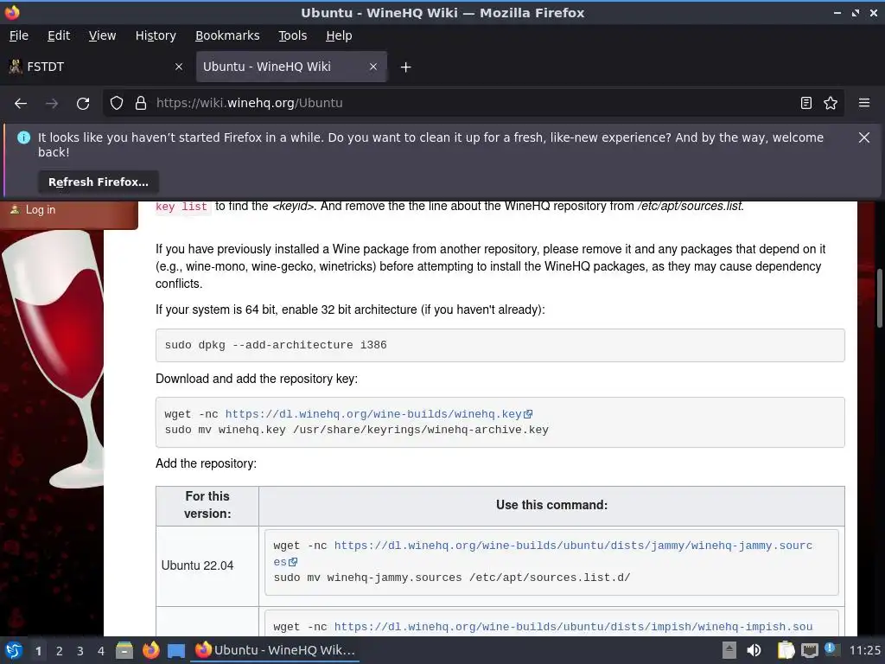Open a new tab with plus button
This screenshot has height=664, width=885.
[405, 67]
